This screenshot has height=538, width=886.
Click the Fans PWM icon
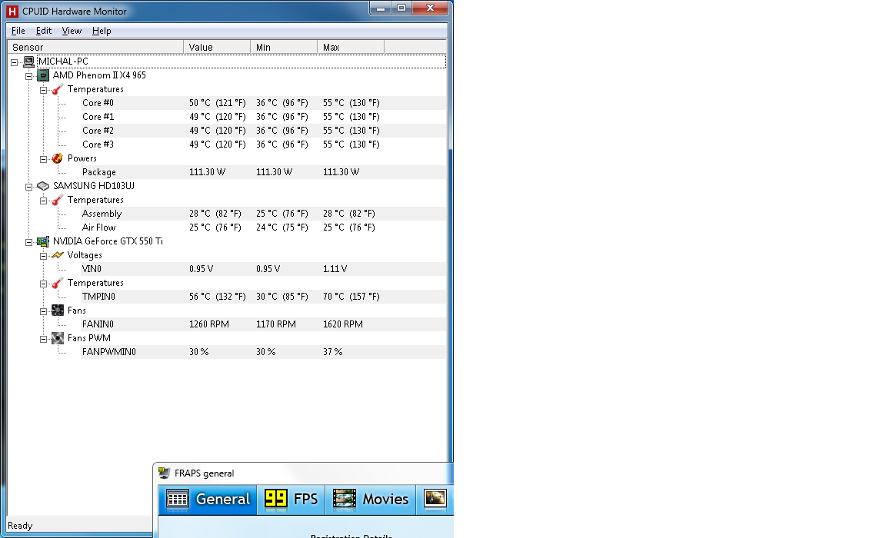[58, 338]
